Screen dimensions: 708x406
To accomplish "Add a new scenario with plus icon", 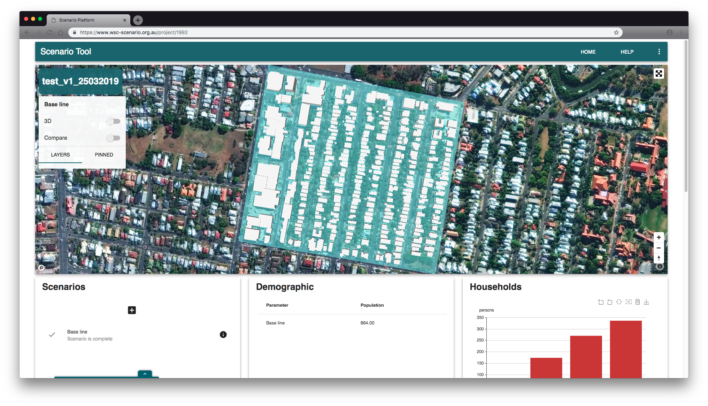I will (132, 310).
